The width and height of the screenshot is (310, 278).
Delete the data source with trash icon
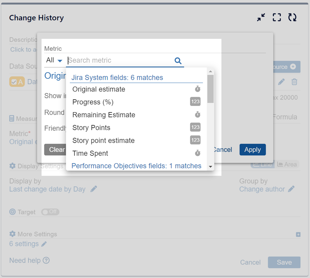click(x=294, y=82)
